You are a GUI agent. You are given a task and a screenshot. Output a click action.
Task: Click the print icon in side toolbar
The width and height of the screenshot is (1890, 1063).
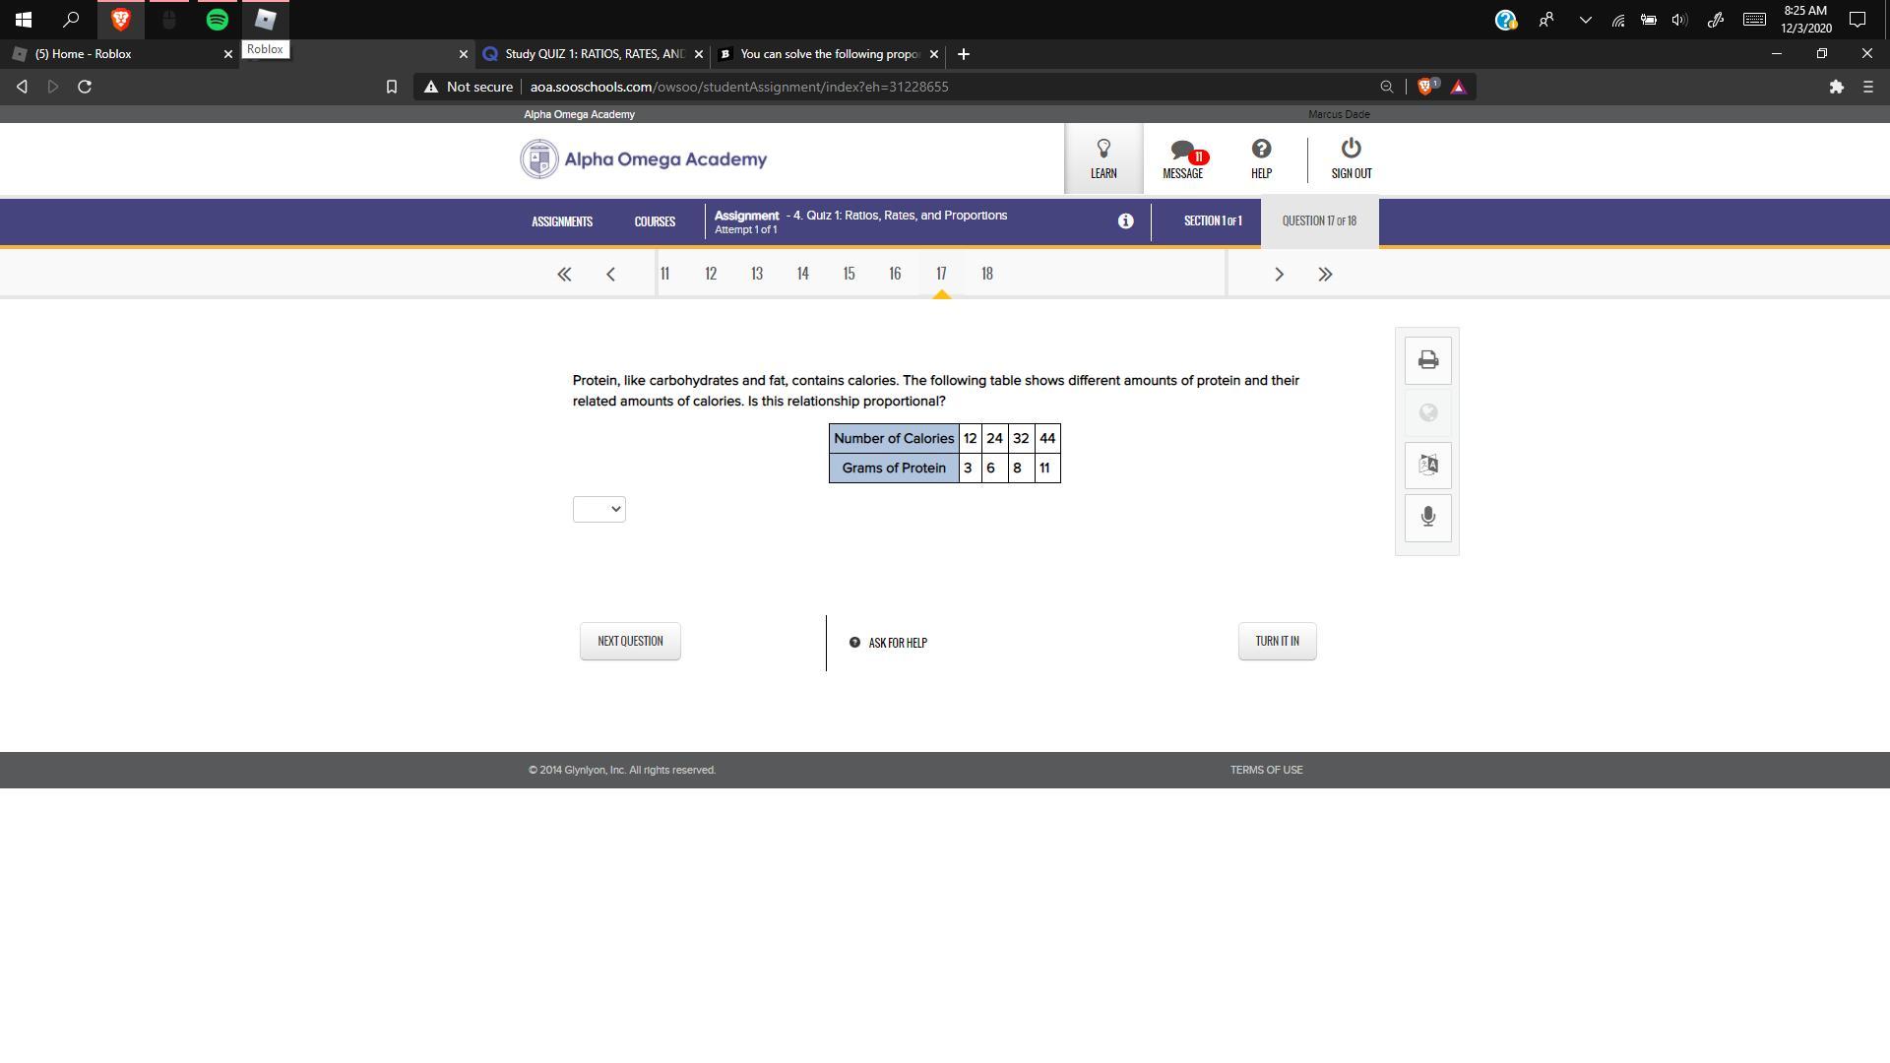[x=1427, y=360]
